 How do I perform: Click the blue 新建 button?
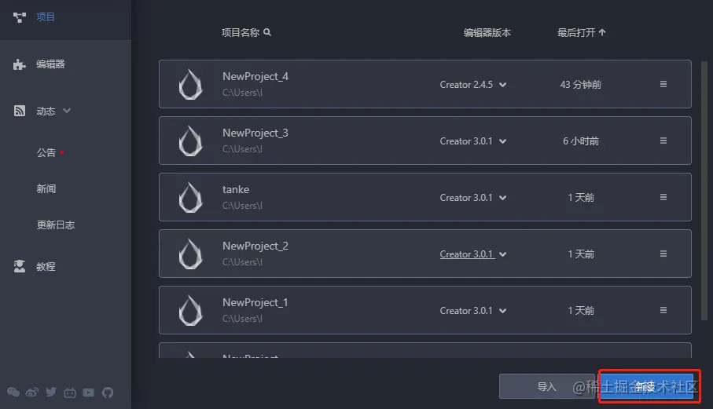(648, 386)
